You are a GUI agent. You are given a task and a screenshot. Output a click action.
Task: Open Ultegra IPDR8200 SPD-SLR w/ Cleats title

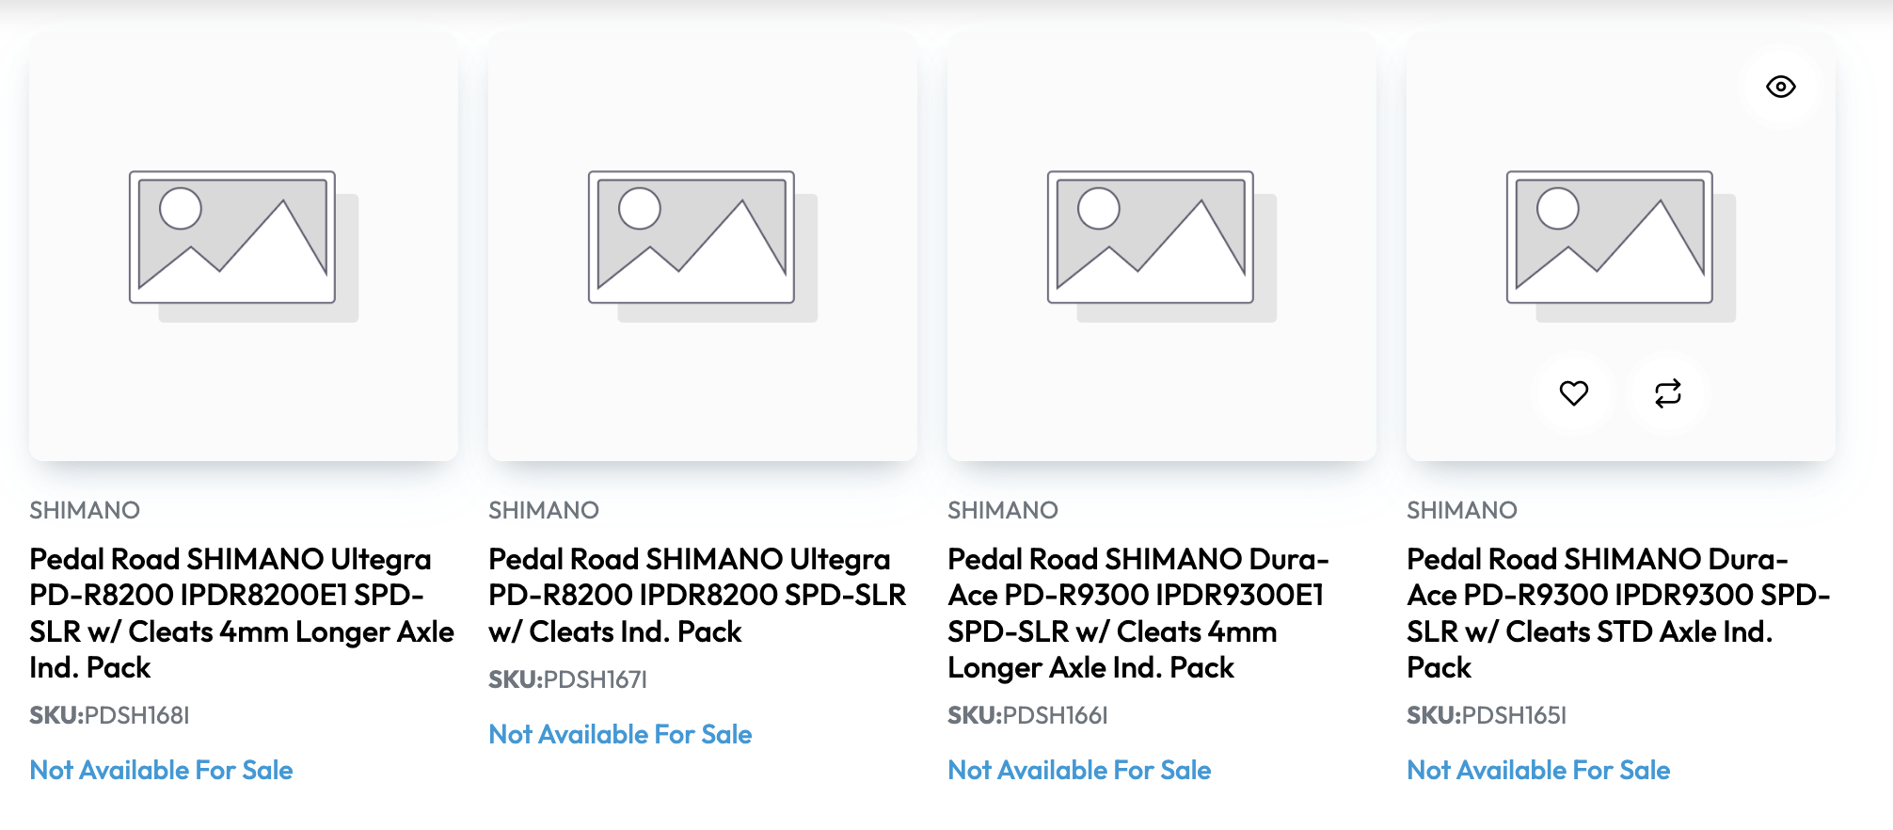(697, 595)
